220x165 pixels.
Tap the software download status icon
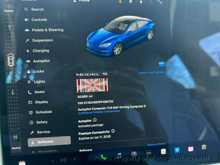point(120,1)
